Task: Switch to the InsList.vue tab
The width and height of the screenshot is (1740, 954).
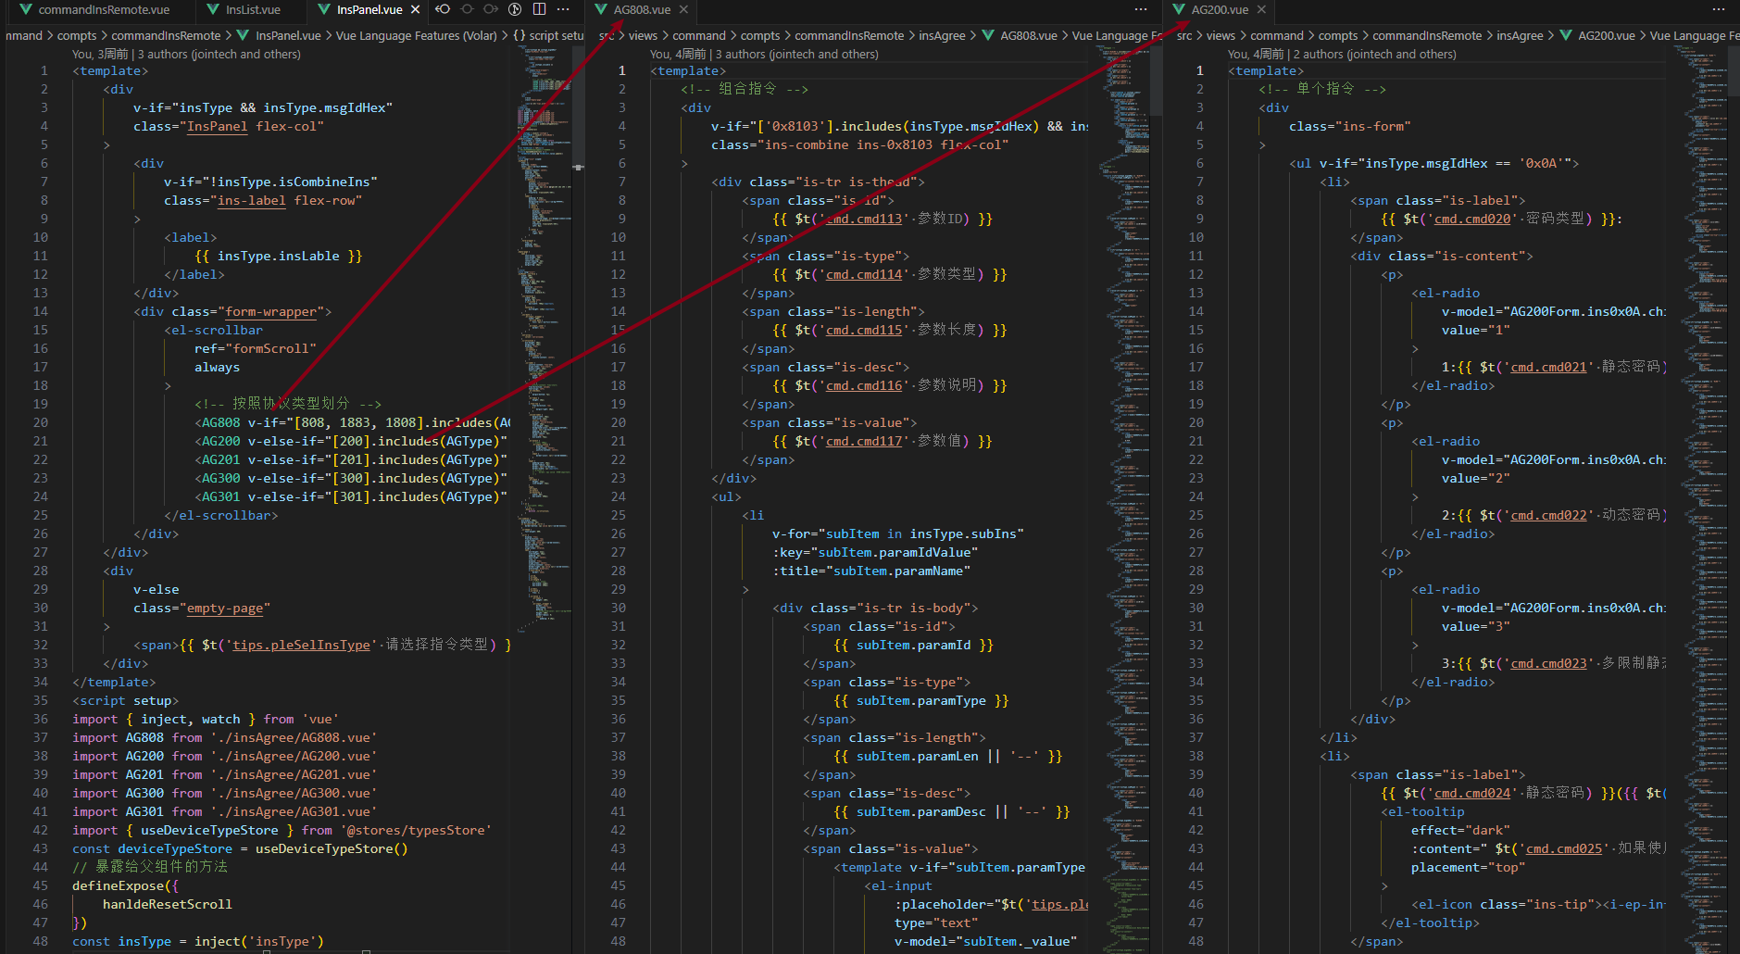Action: click(x=253, y=9)
